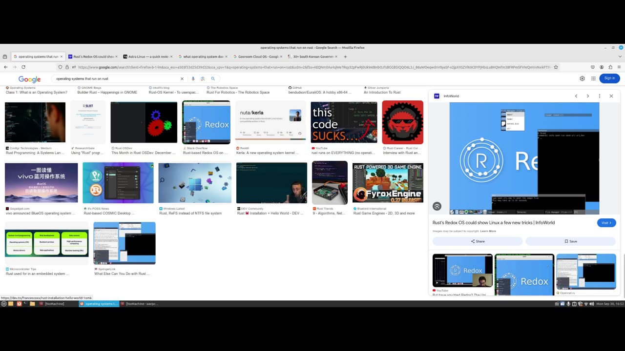Image resolution: width=625 pixels, height=351 pixels.
Task: Open Firefox account icon in toolbar
Action: [602, 67]
